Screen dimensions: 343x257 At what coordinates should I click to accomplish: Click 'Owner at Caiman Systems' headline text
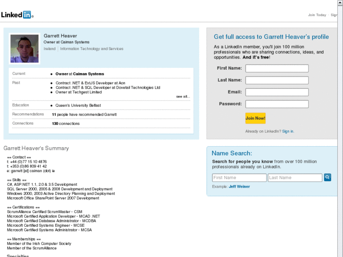tap(67, 42)
